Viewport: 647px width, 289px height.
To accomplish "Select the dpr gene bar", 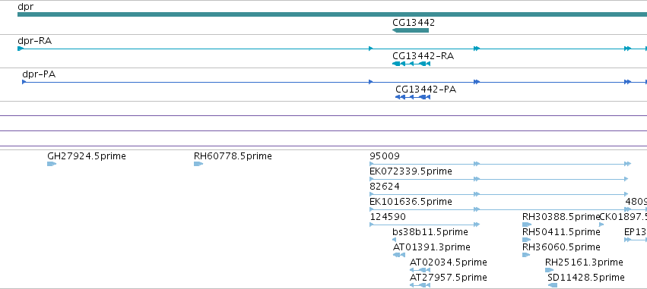I will coord(332,14).
